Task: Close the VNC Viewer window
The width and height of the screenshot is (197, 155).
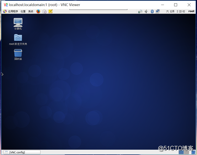Action: (189, 5)
